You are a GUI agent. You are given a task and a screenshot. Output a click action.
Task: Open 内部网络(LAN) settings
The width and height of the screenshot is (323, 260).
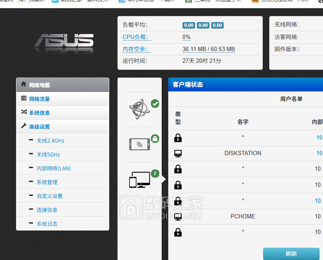click(62, 168)
